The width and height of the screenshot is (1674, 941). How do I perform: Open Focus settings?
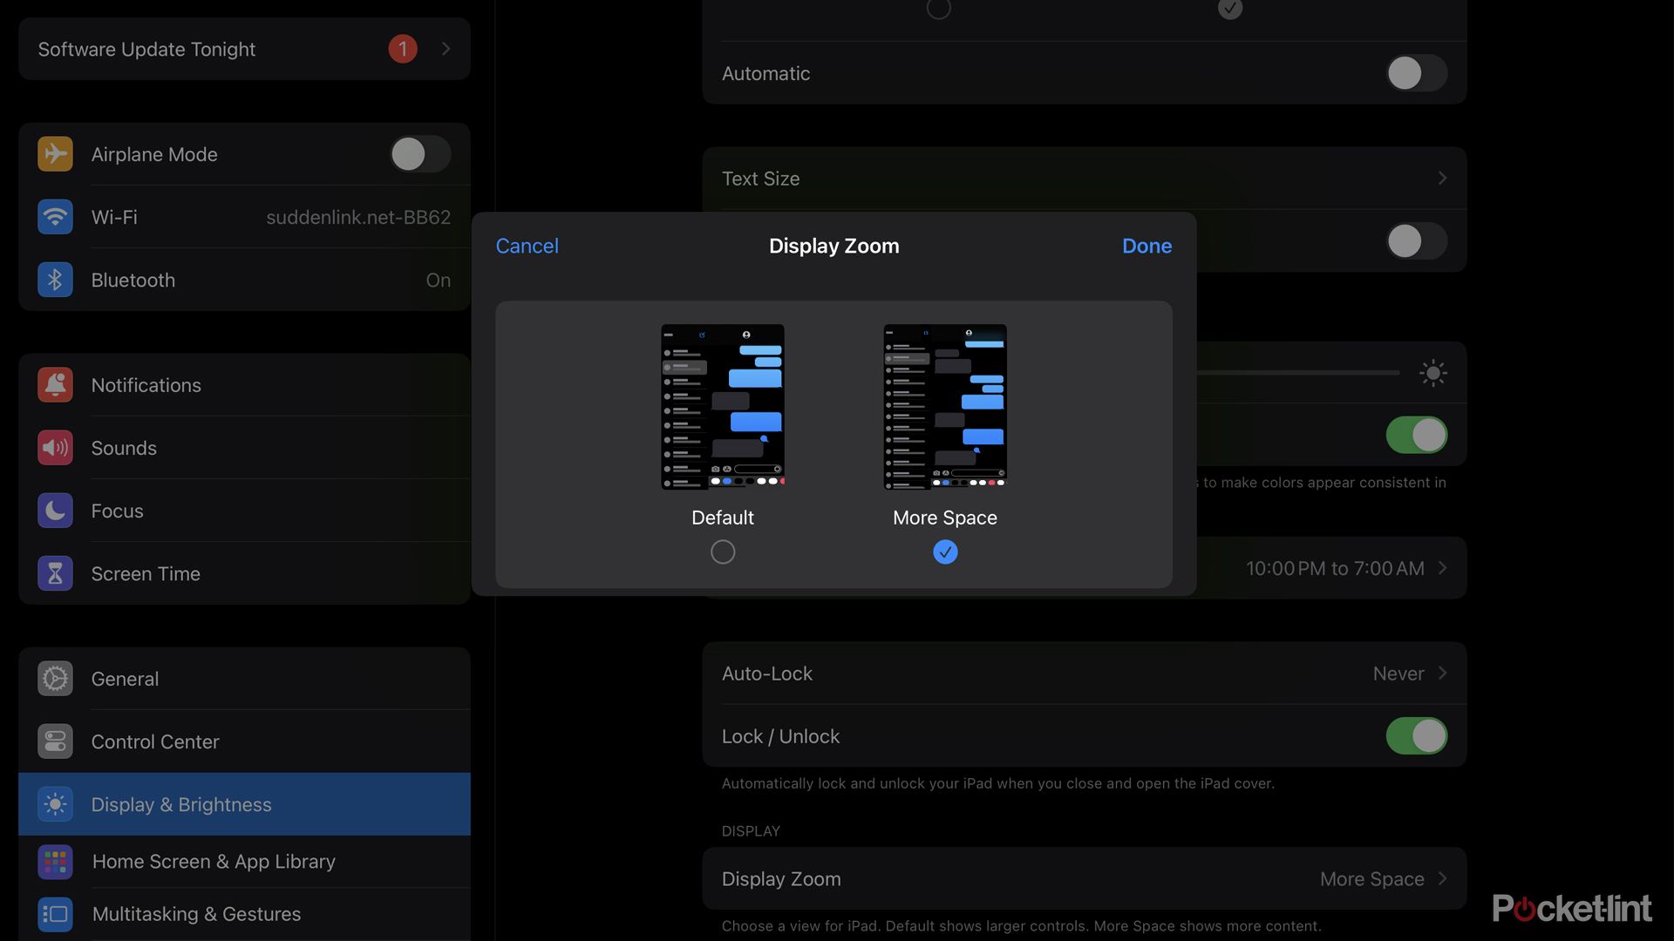tap(116, 509)
